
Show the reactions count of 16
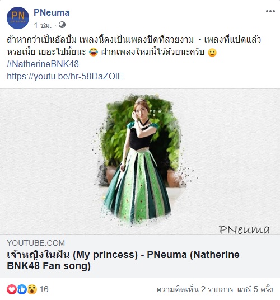tap(44, 289)
